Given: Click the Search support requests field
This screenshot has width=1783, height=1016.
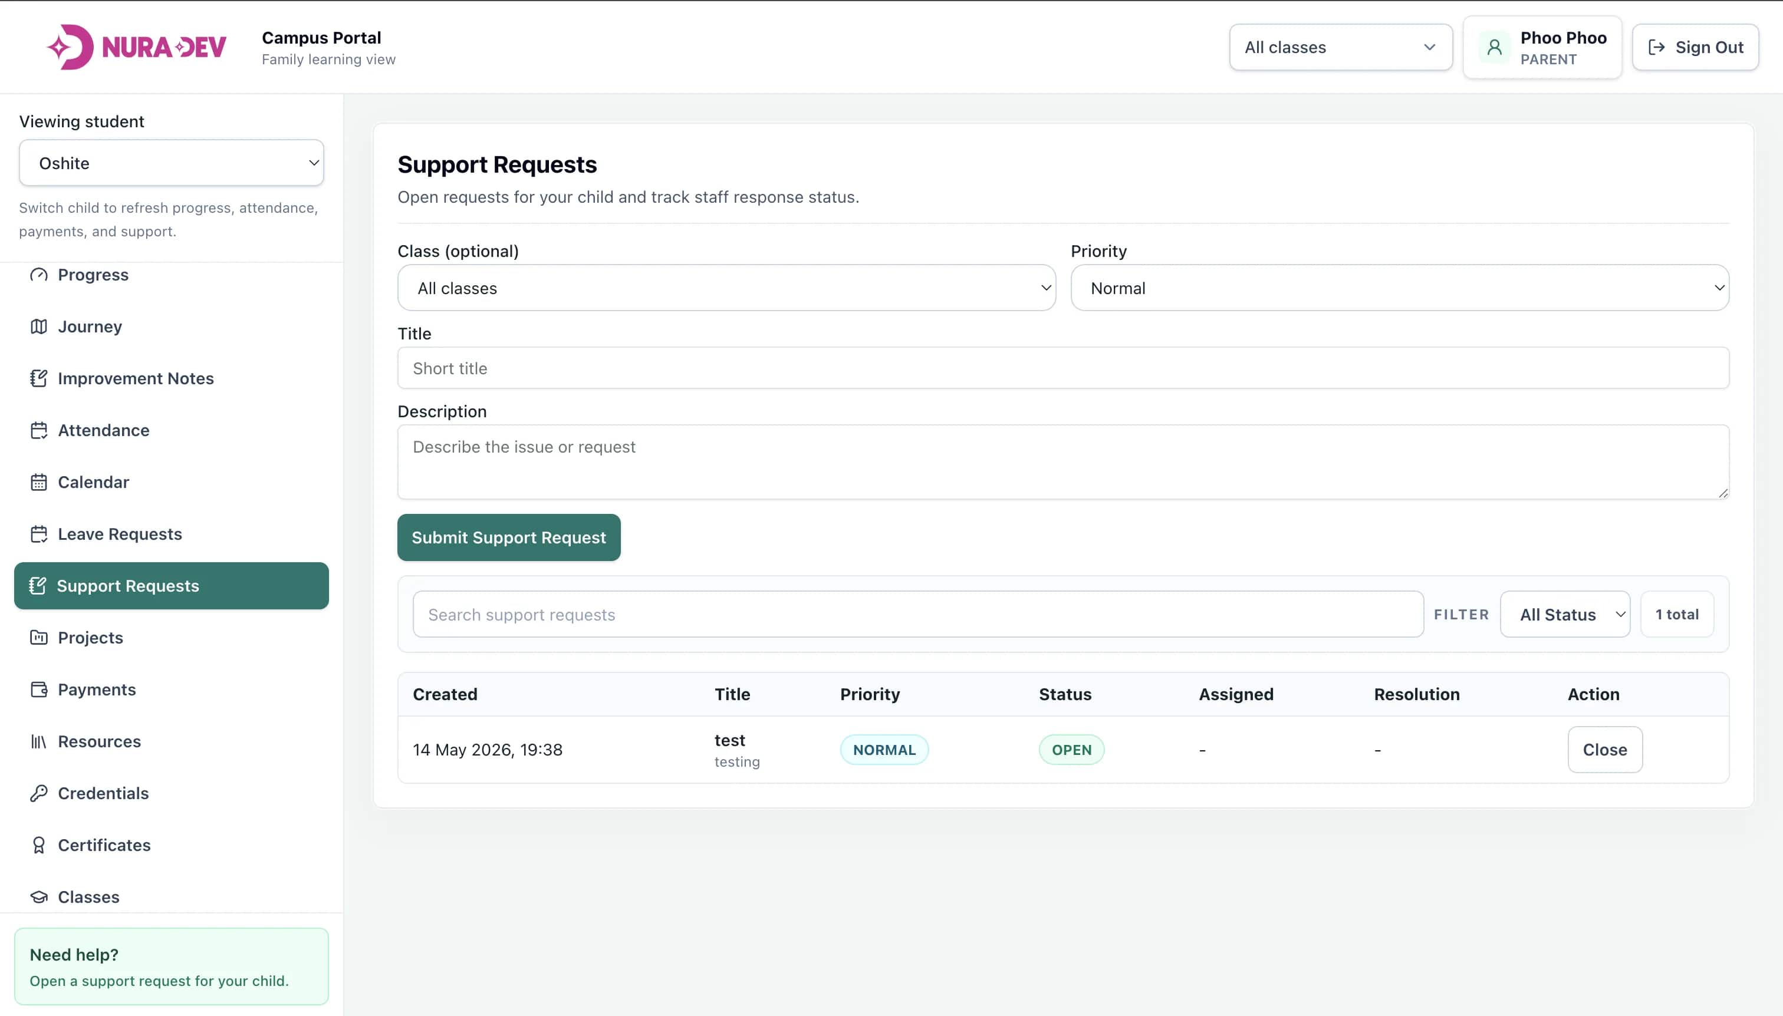Looking at the screenshot, I should (x=918, y=614).
